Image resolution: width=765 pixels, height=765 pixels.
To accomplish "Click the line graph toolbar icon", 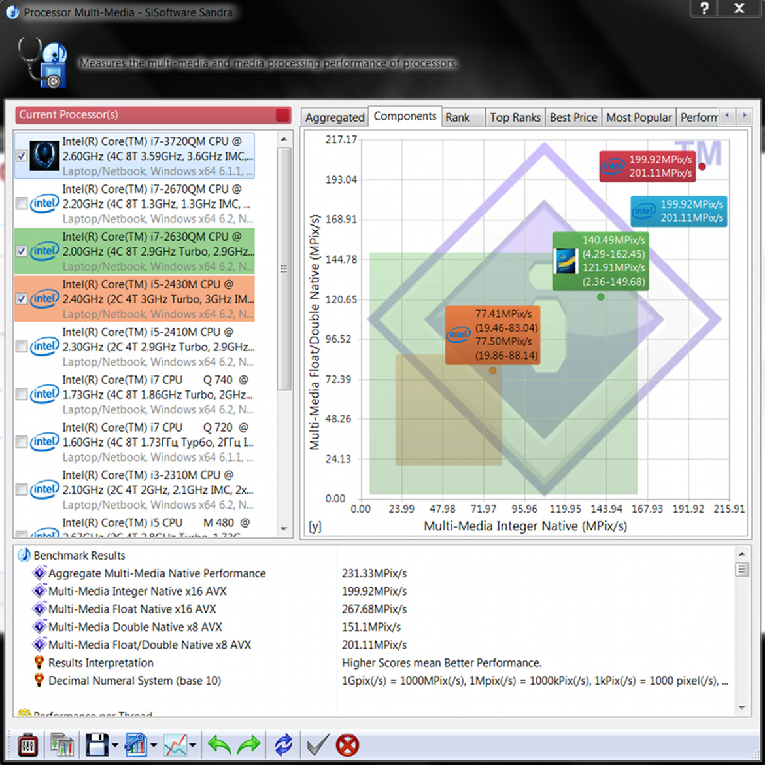I will [175, 745].
